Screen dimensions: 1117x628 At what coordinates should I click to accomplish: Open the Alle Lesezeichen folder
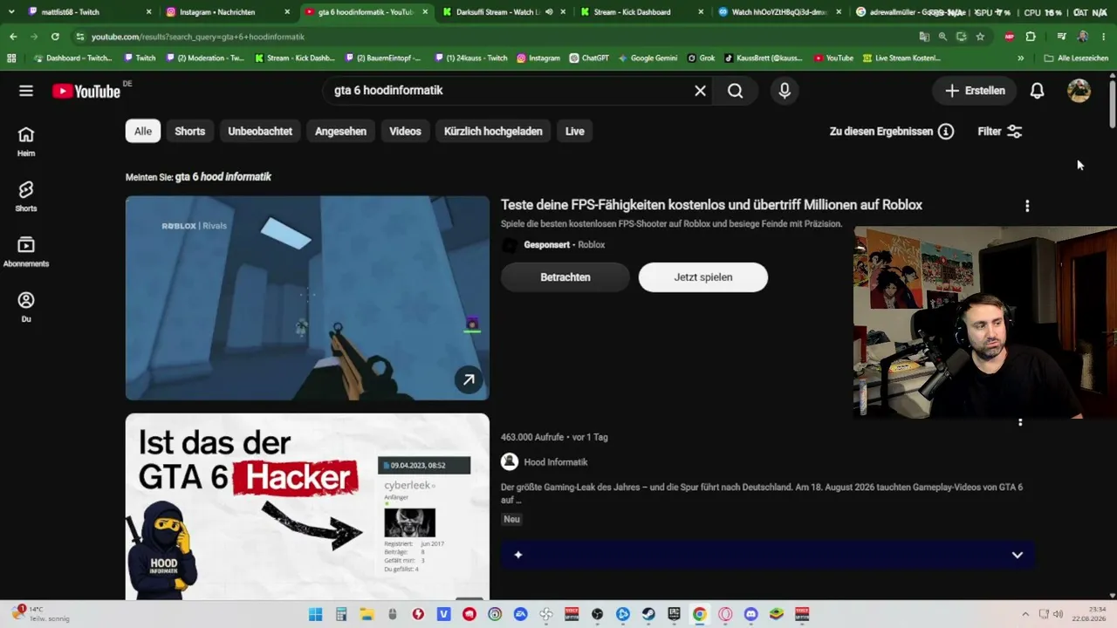click(1076, 58)
